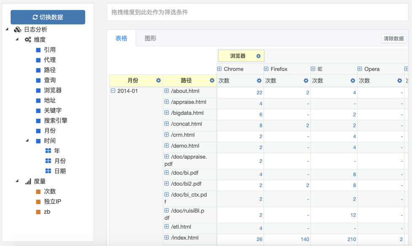Open settings gear for 月份 row header
This screenshot has height=246, width=412.
[x=158, y=81]
